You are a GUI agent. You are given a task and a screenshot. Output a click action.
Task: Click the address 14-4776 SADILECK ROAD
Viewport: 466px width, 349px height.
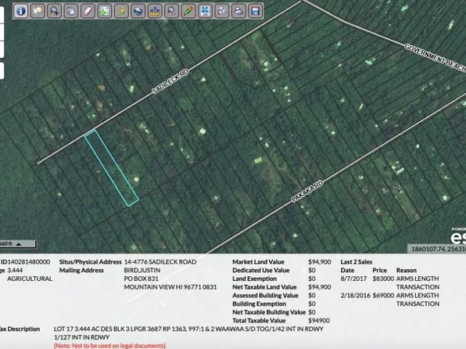click(160, 262)
